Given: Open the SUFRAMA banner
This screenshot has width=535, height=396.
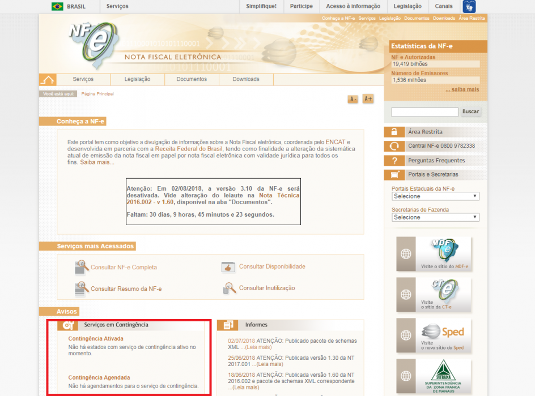Looking at the screenshot, I should tap(434, 376).
